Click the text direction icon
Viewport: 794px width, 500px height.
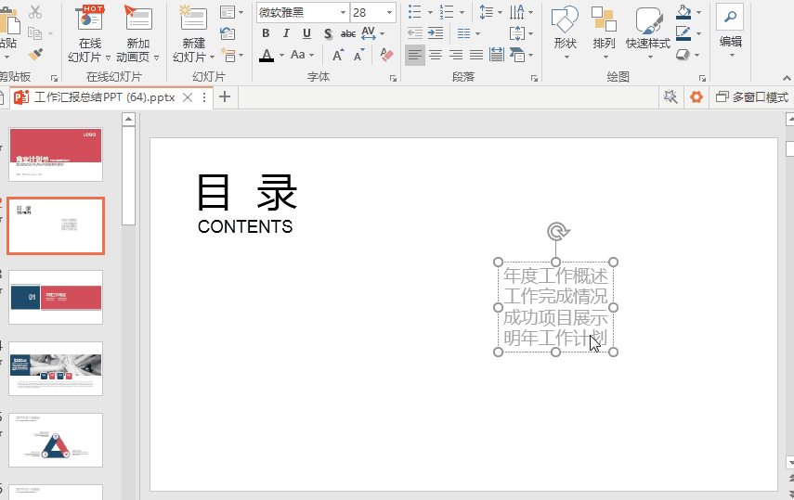coord(517,12)
